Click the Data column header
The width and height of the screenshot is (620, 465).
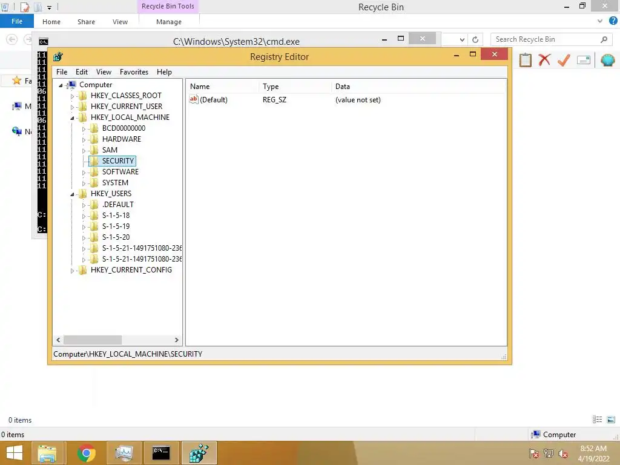(x=419, y=87)
